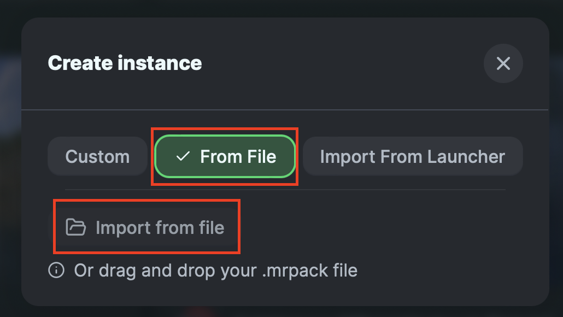The width and height of the screenshot is (563, 317).
Task: Choose Custom instead of From File
Action: coord(97,157)
